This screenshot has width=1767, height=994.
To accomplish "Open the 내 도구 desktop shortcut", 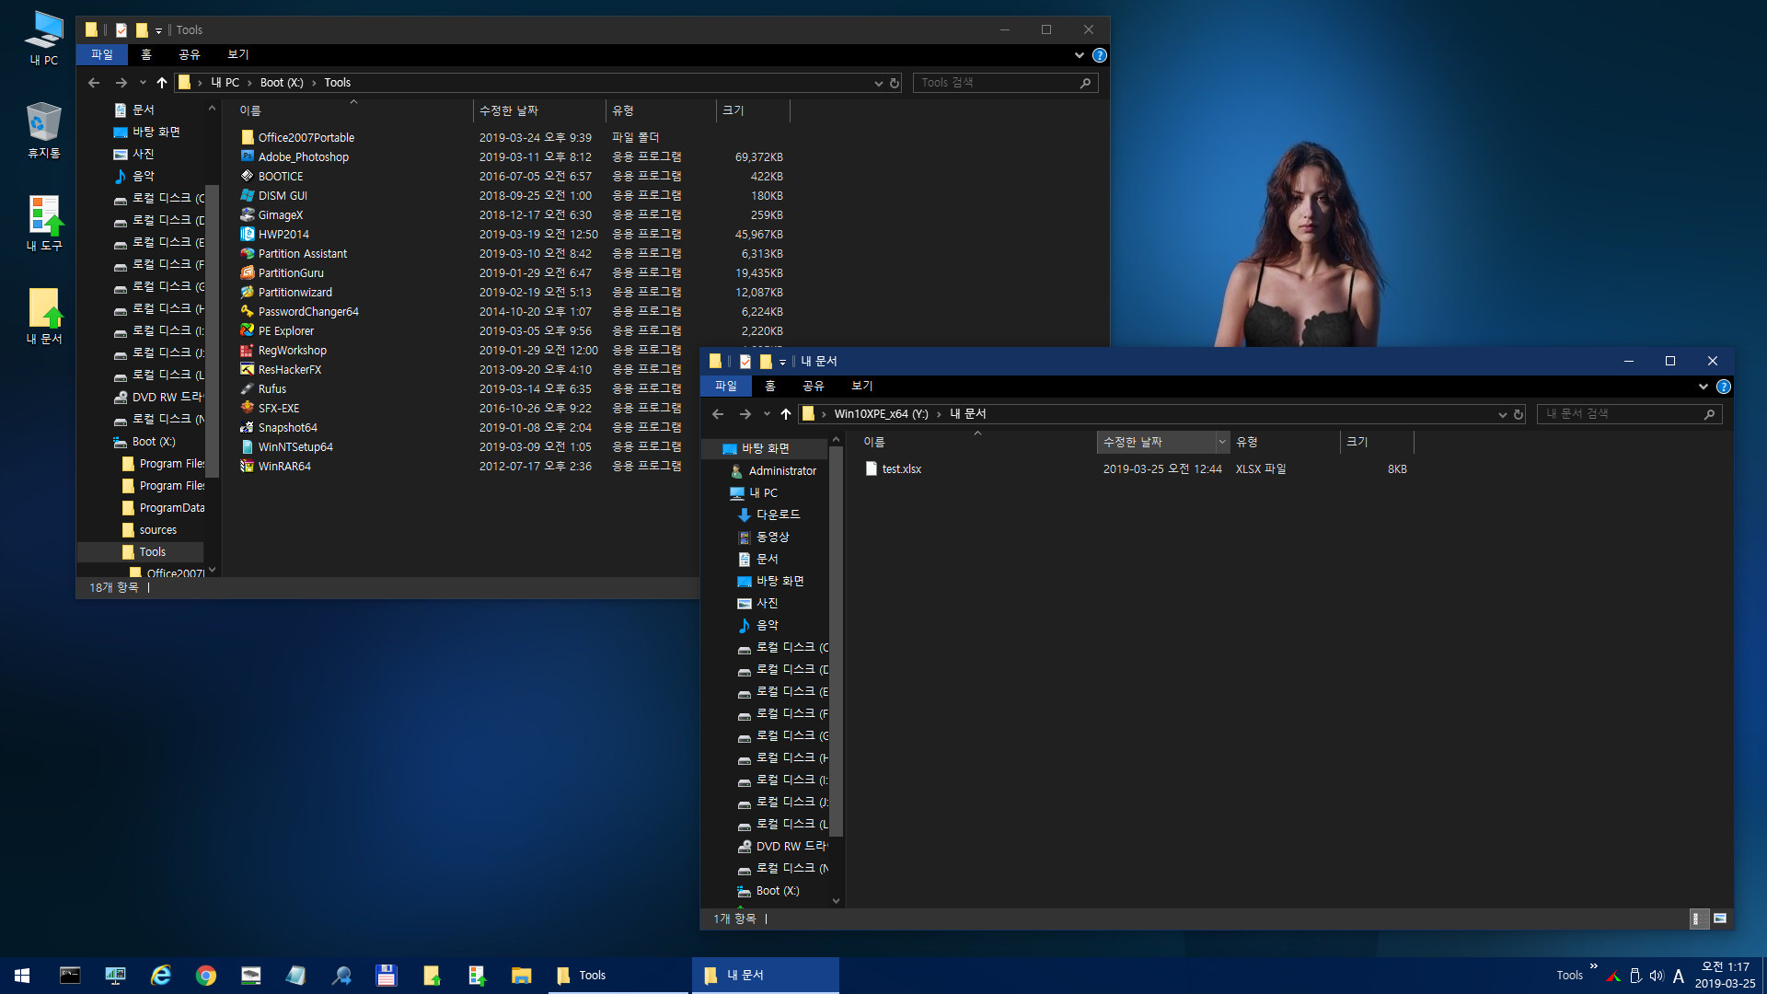I will click(44, 223).
